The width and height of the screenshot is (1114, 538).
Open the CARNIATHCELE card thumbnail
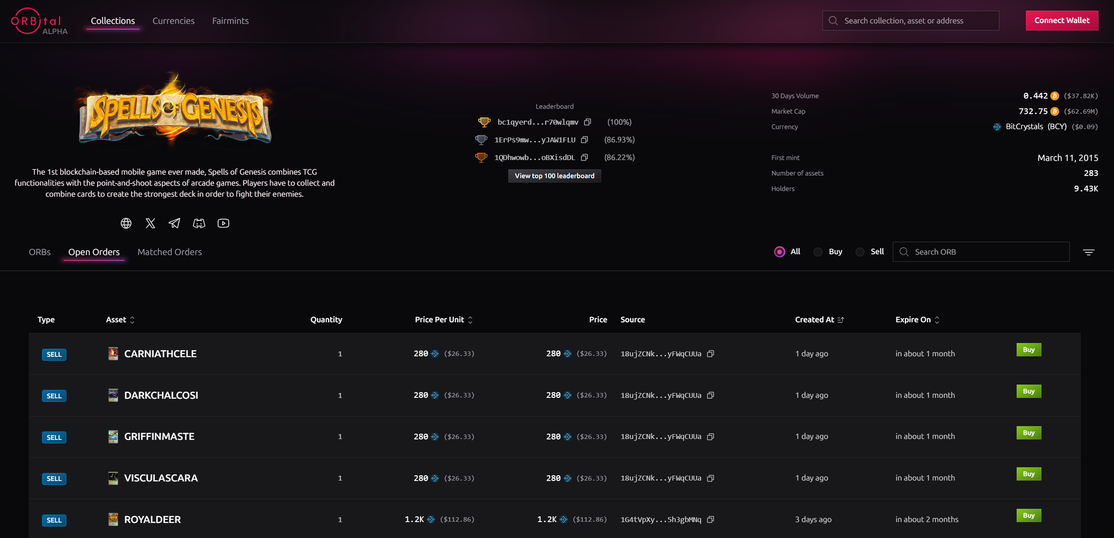point(113,354)
